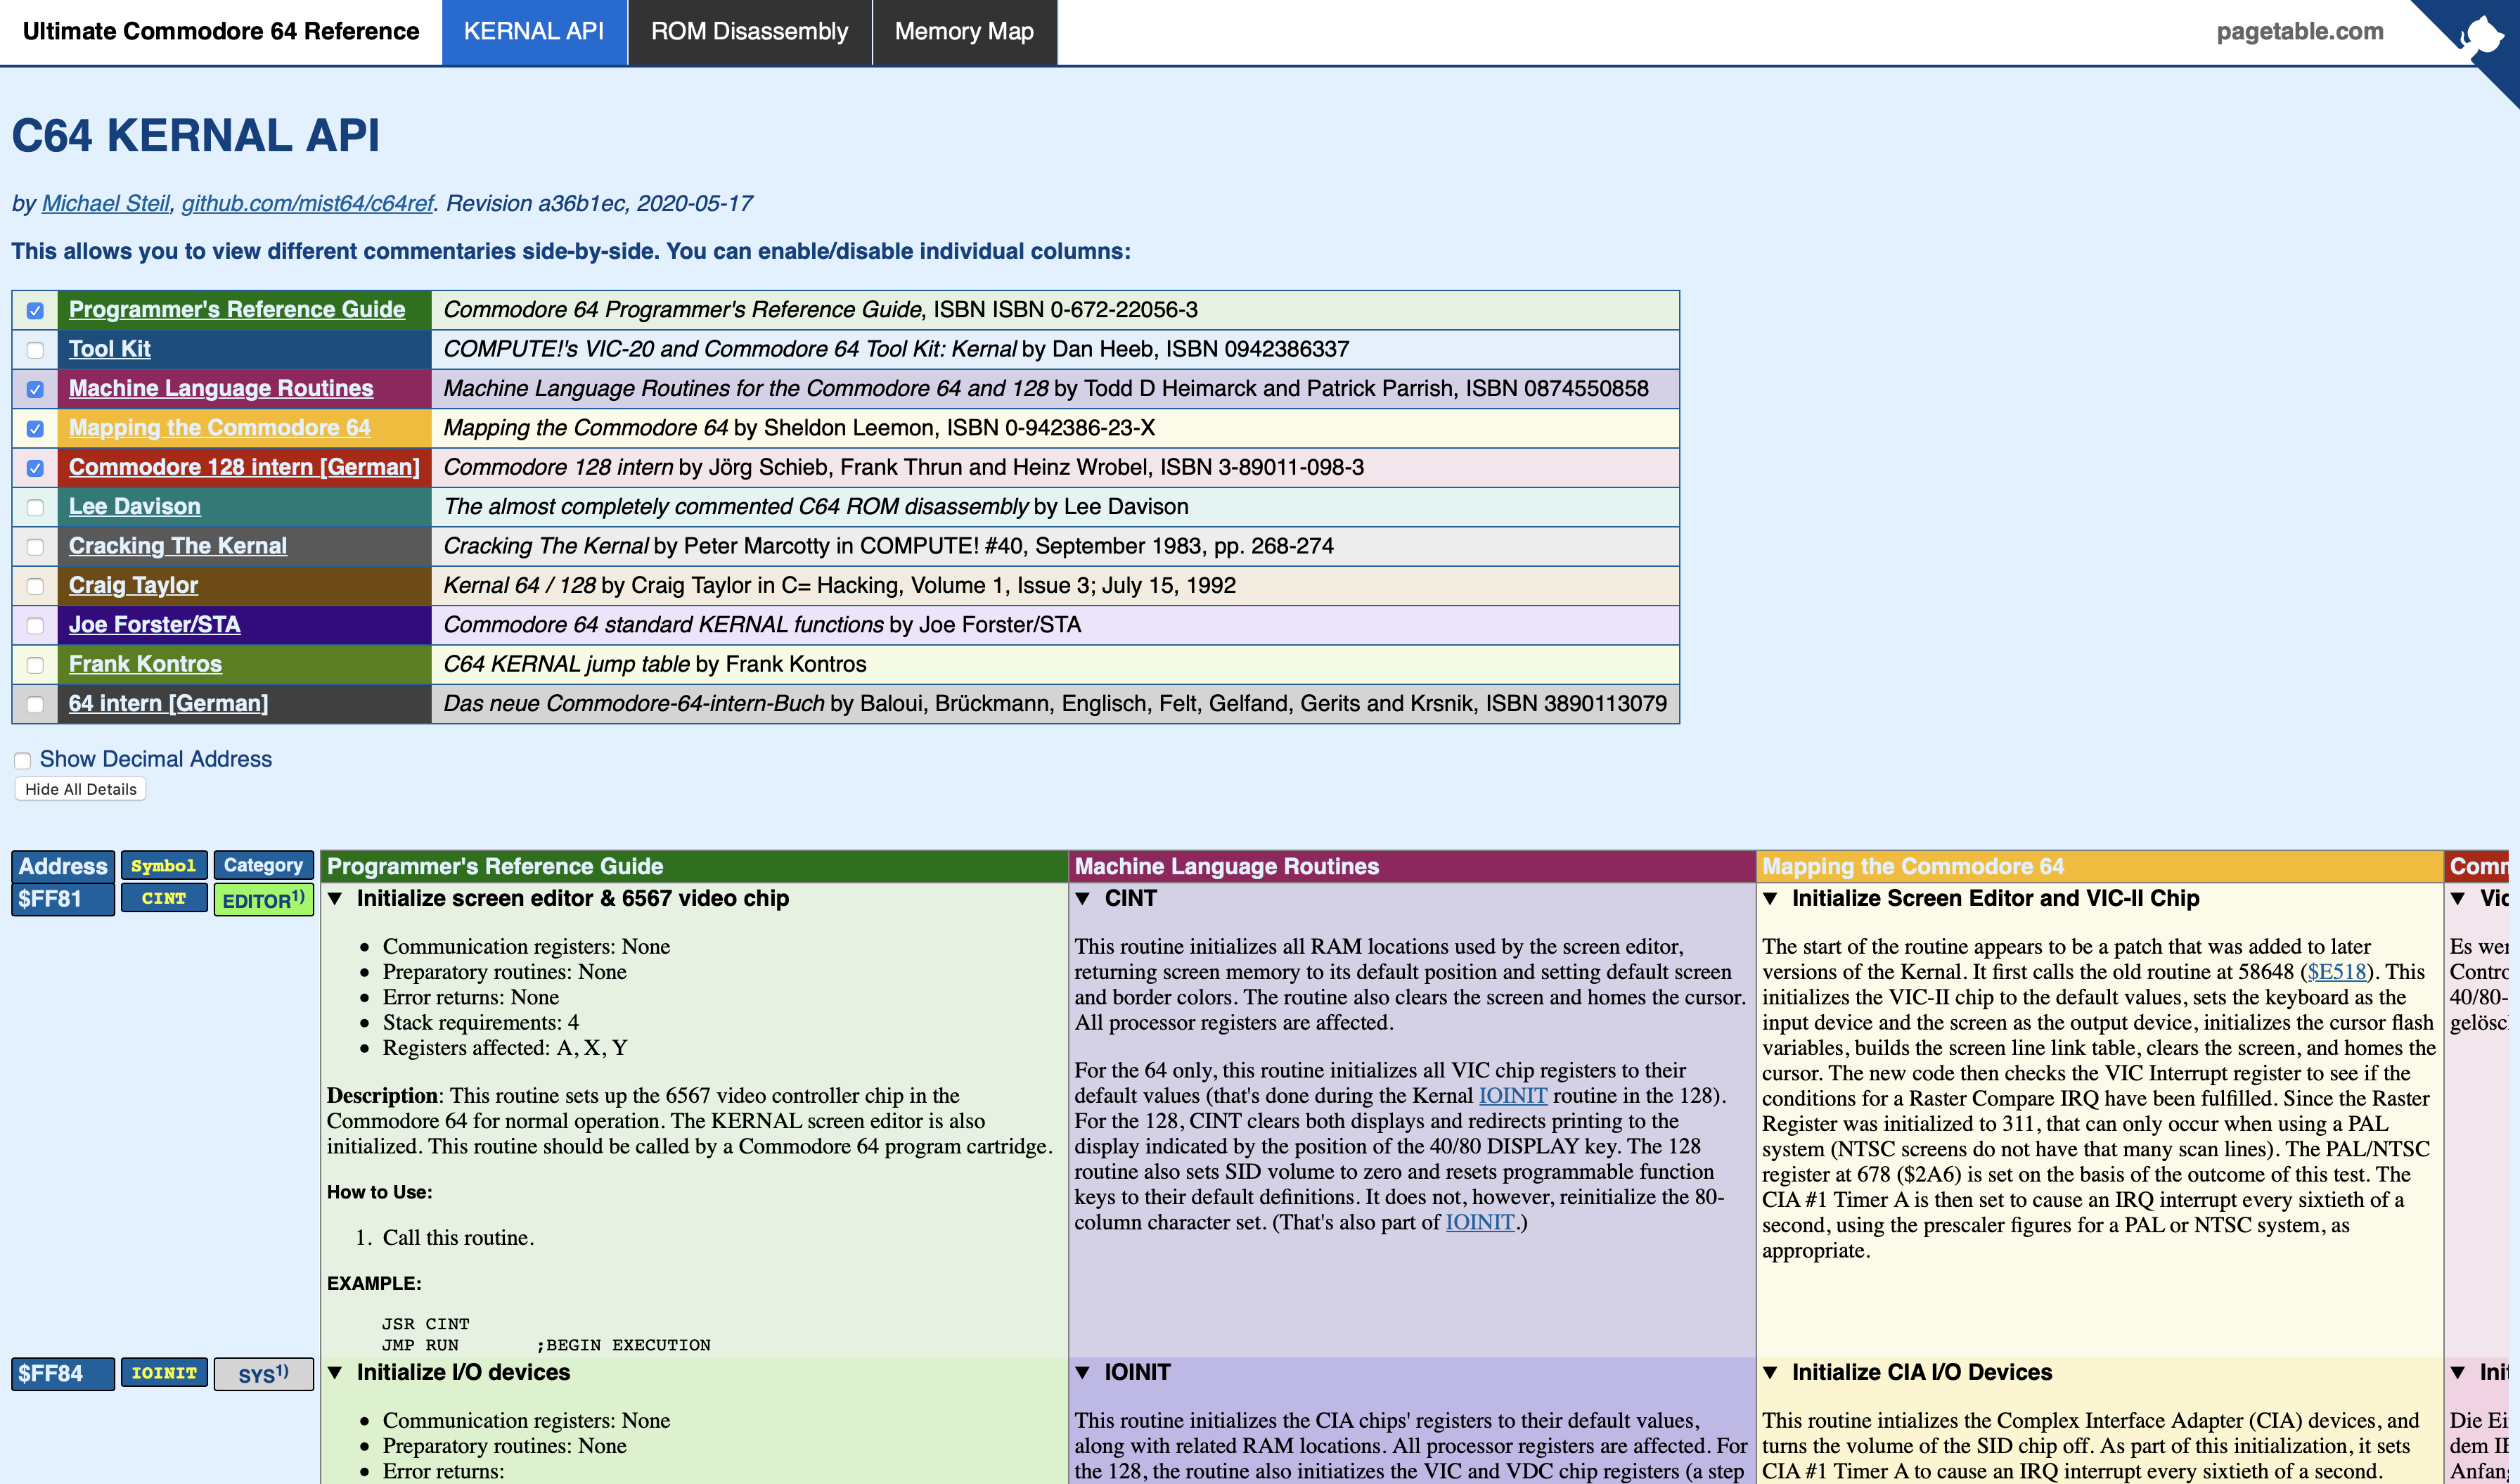Toggle the Show Decimal Address checkbox
The height and width of the screenshot is (1484, 2520).
[x=22, y=761]
